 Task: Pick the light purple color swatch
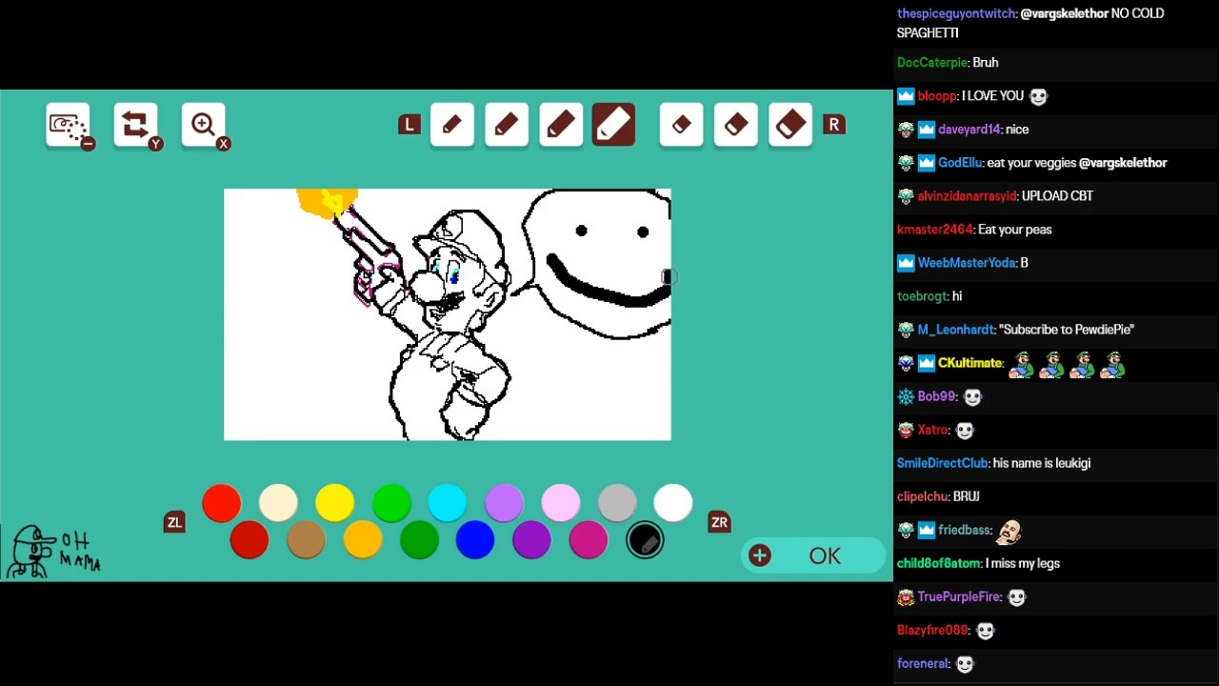pos(504,503)
